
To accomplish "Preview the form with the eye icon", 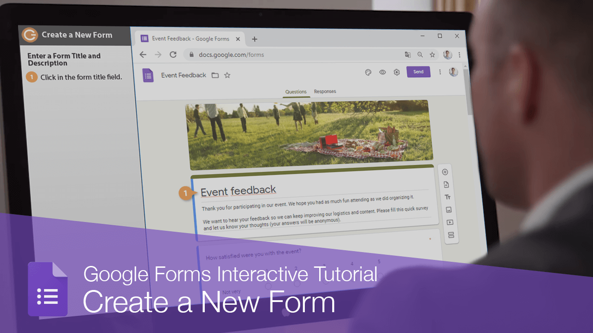I will click(x=383, y=72).
